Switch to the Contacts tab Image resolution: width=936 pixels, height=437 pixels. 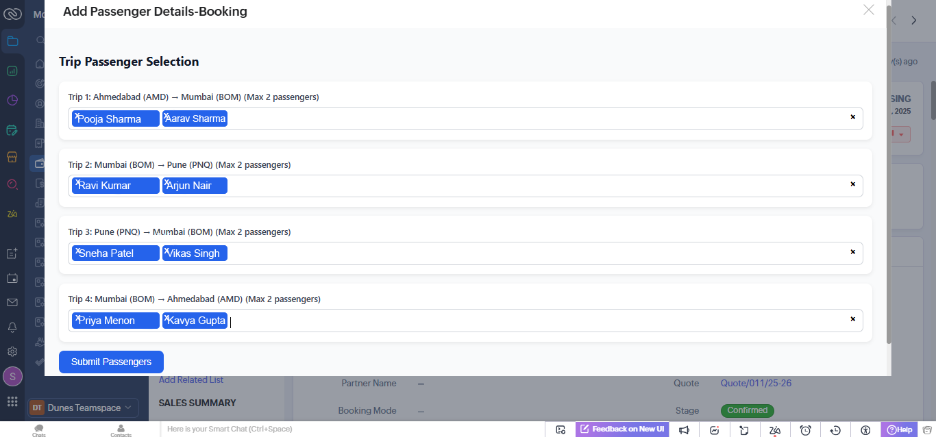click(x=121, y=430)
